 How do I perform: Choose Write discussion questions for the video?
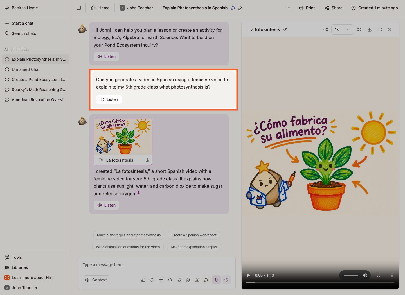[x=128, y=247]
